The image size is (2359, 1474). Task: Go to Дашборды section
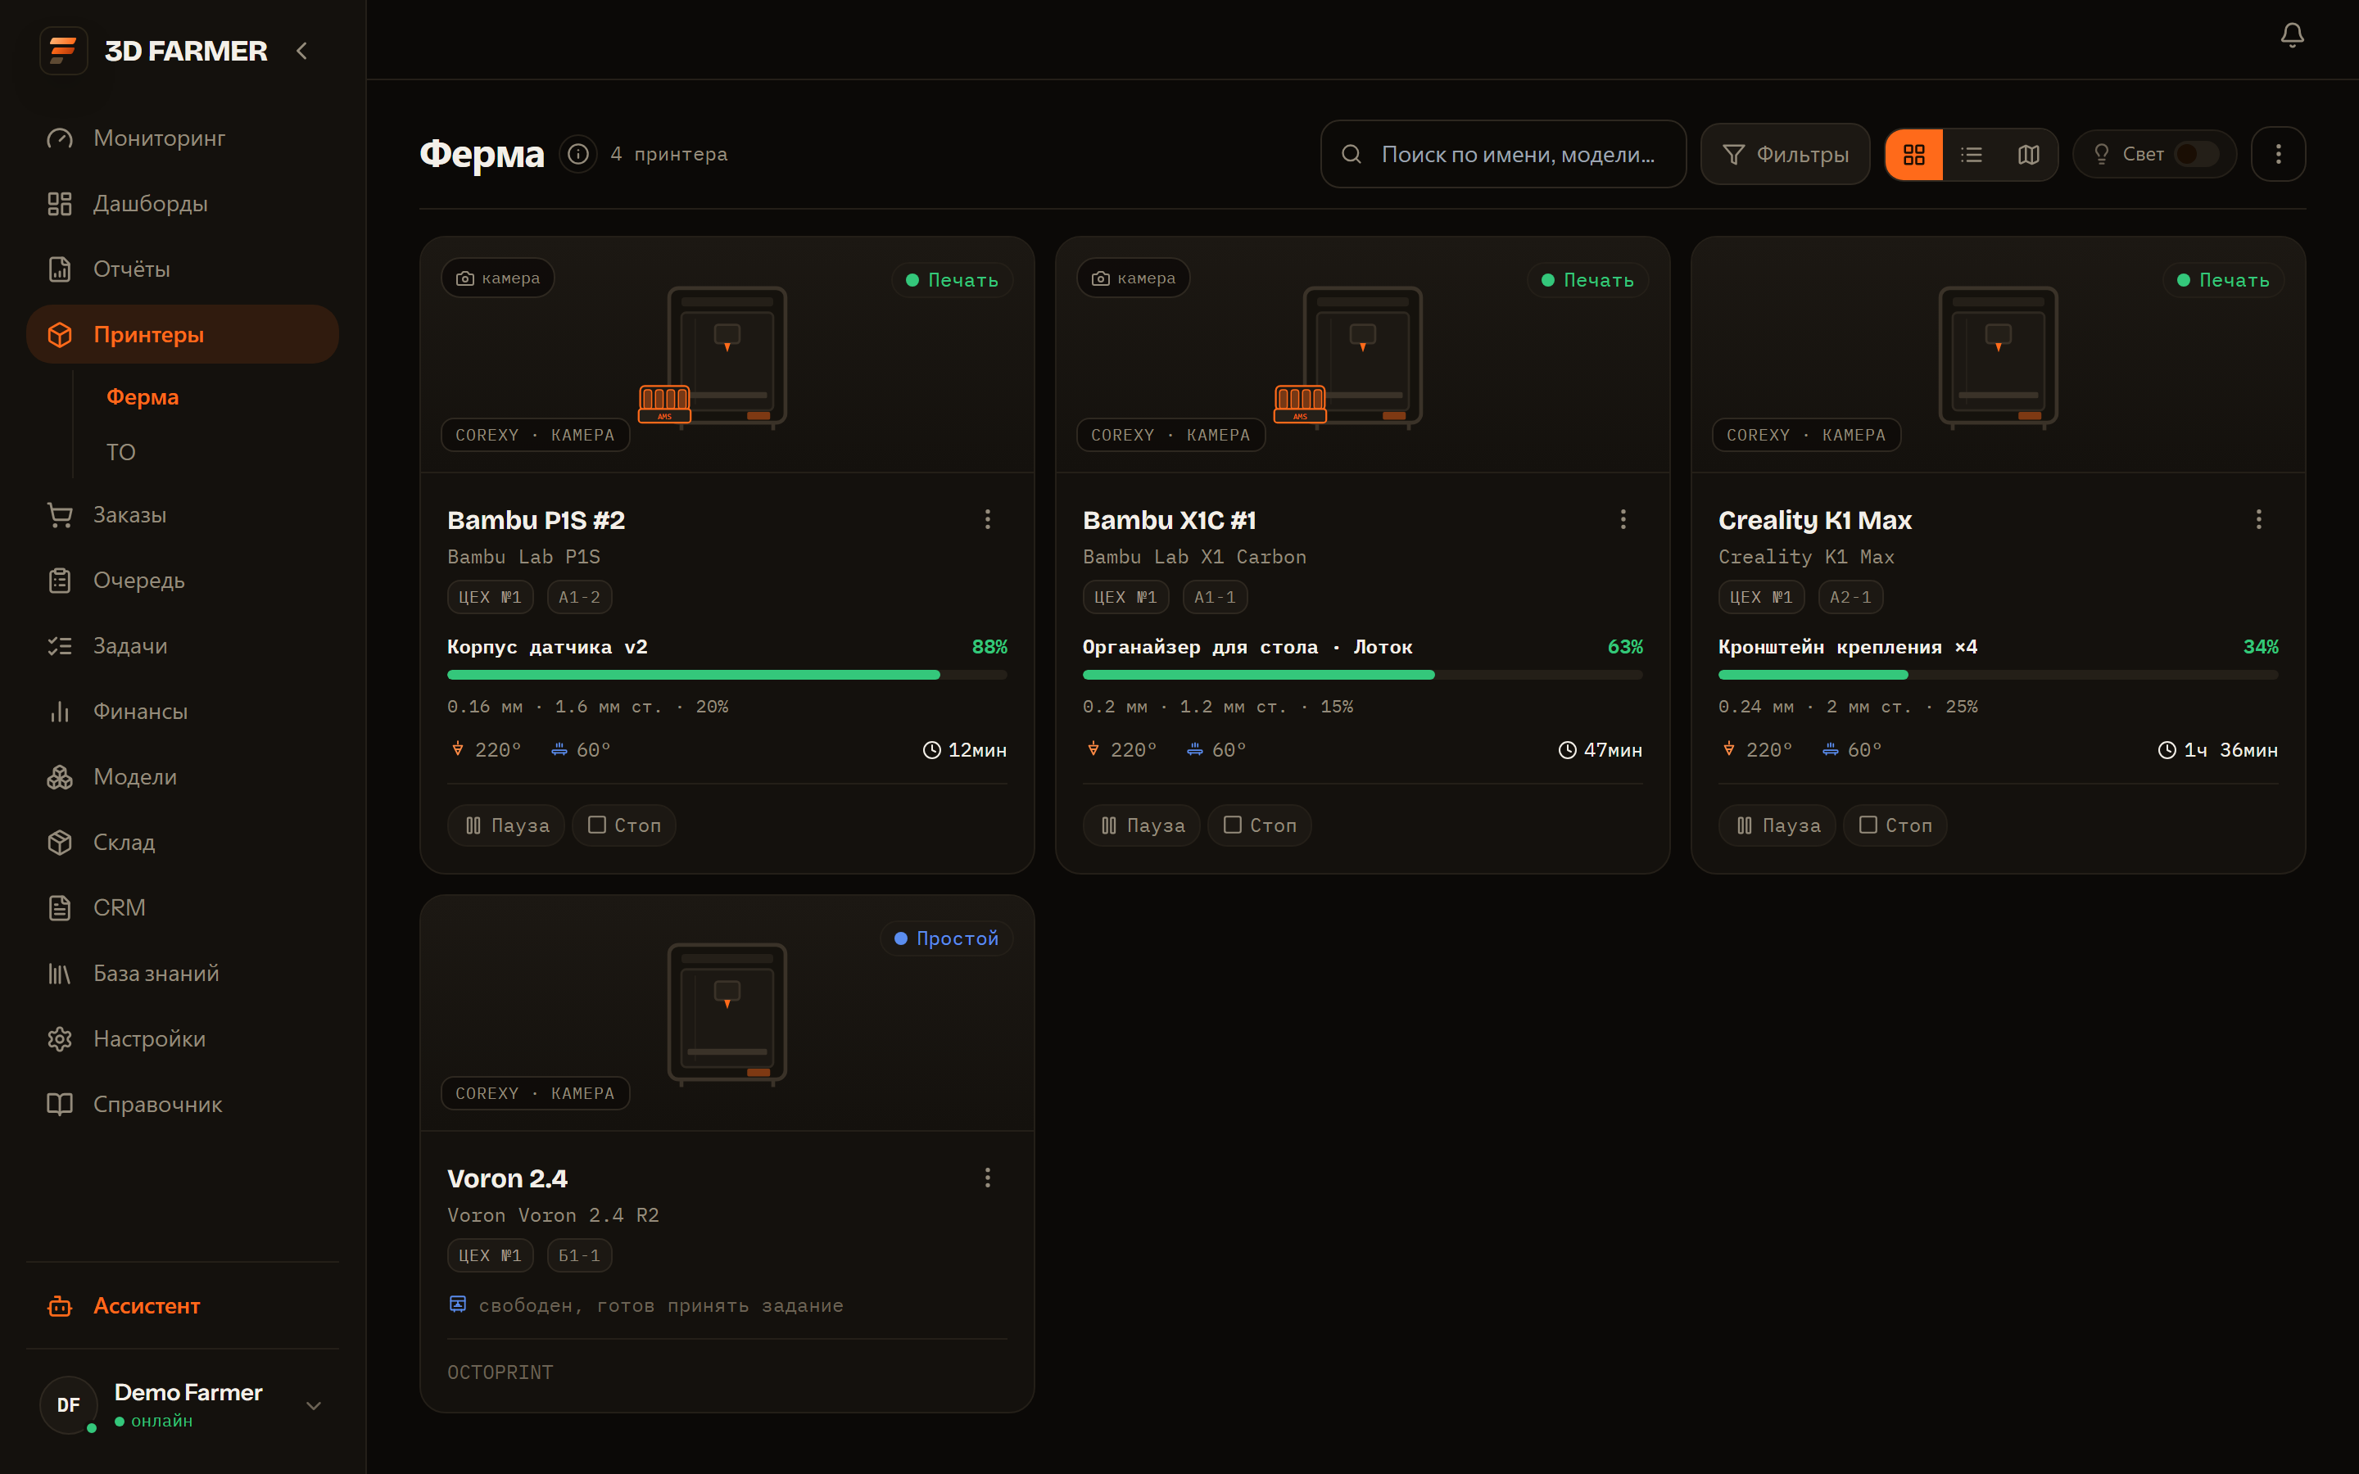(x=183, y=204)
